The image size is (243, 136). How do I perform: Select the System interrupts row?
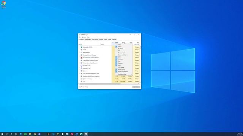[x=109, y=79]
